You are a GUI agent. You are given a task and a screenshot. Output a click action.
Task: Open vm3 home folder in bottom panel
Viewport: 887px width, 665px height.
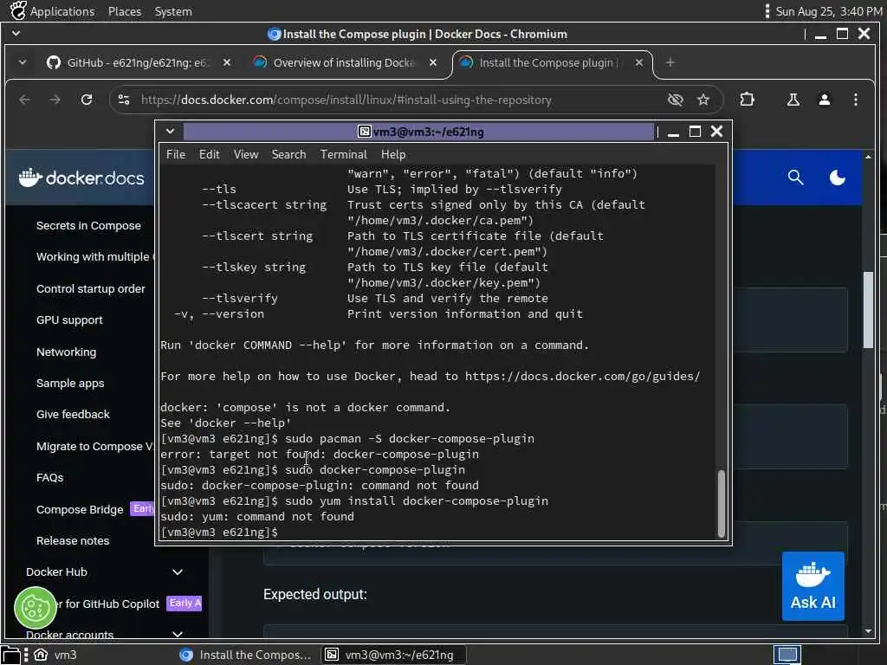pyautogui.click(x=55, y=655)
